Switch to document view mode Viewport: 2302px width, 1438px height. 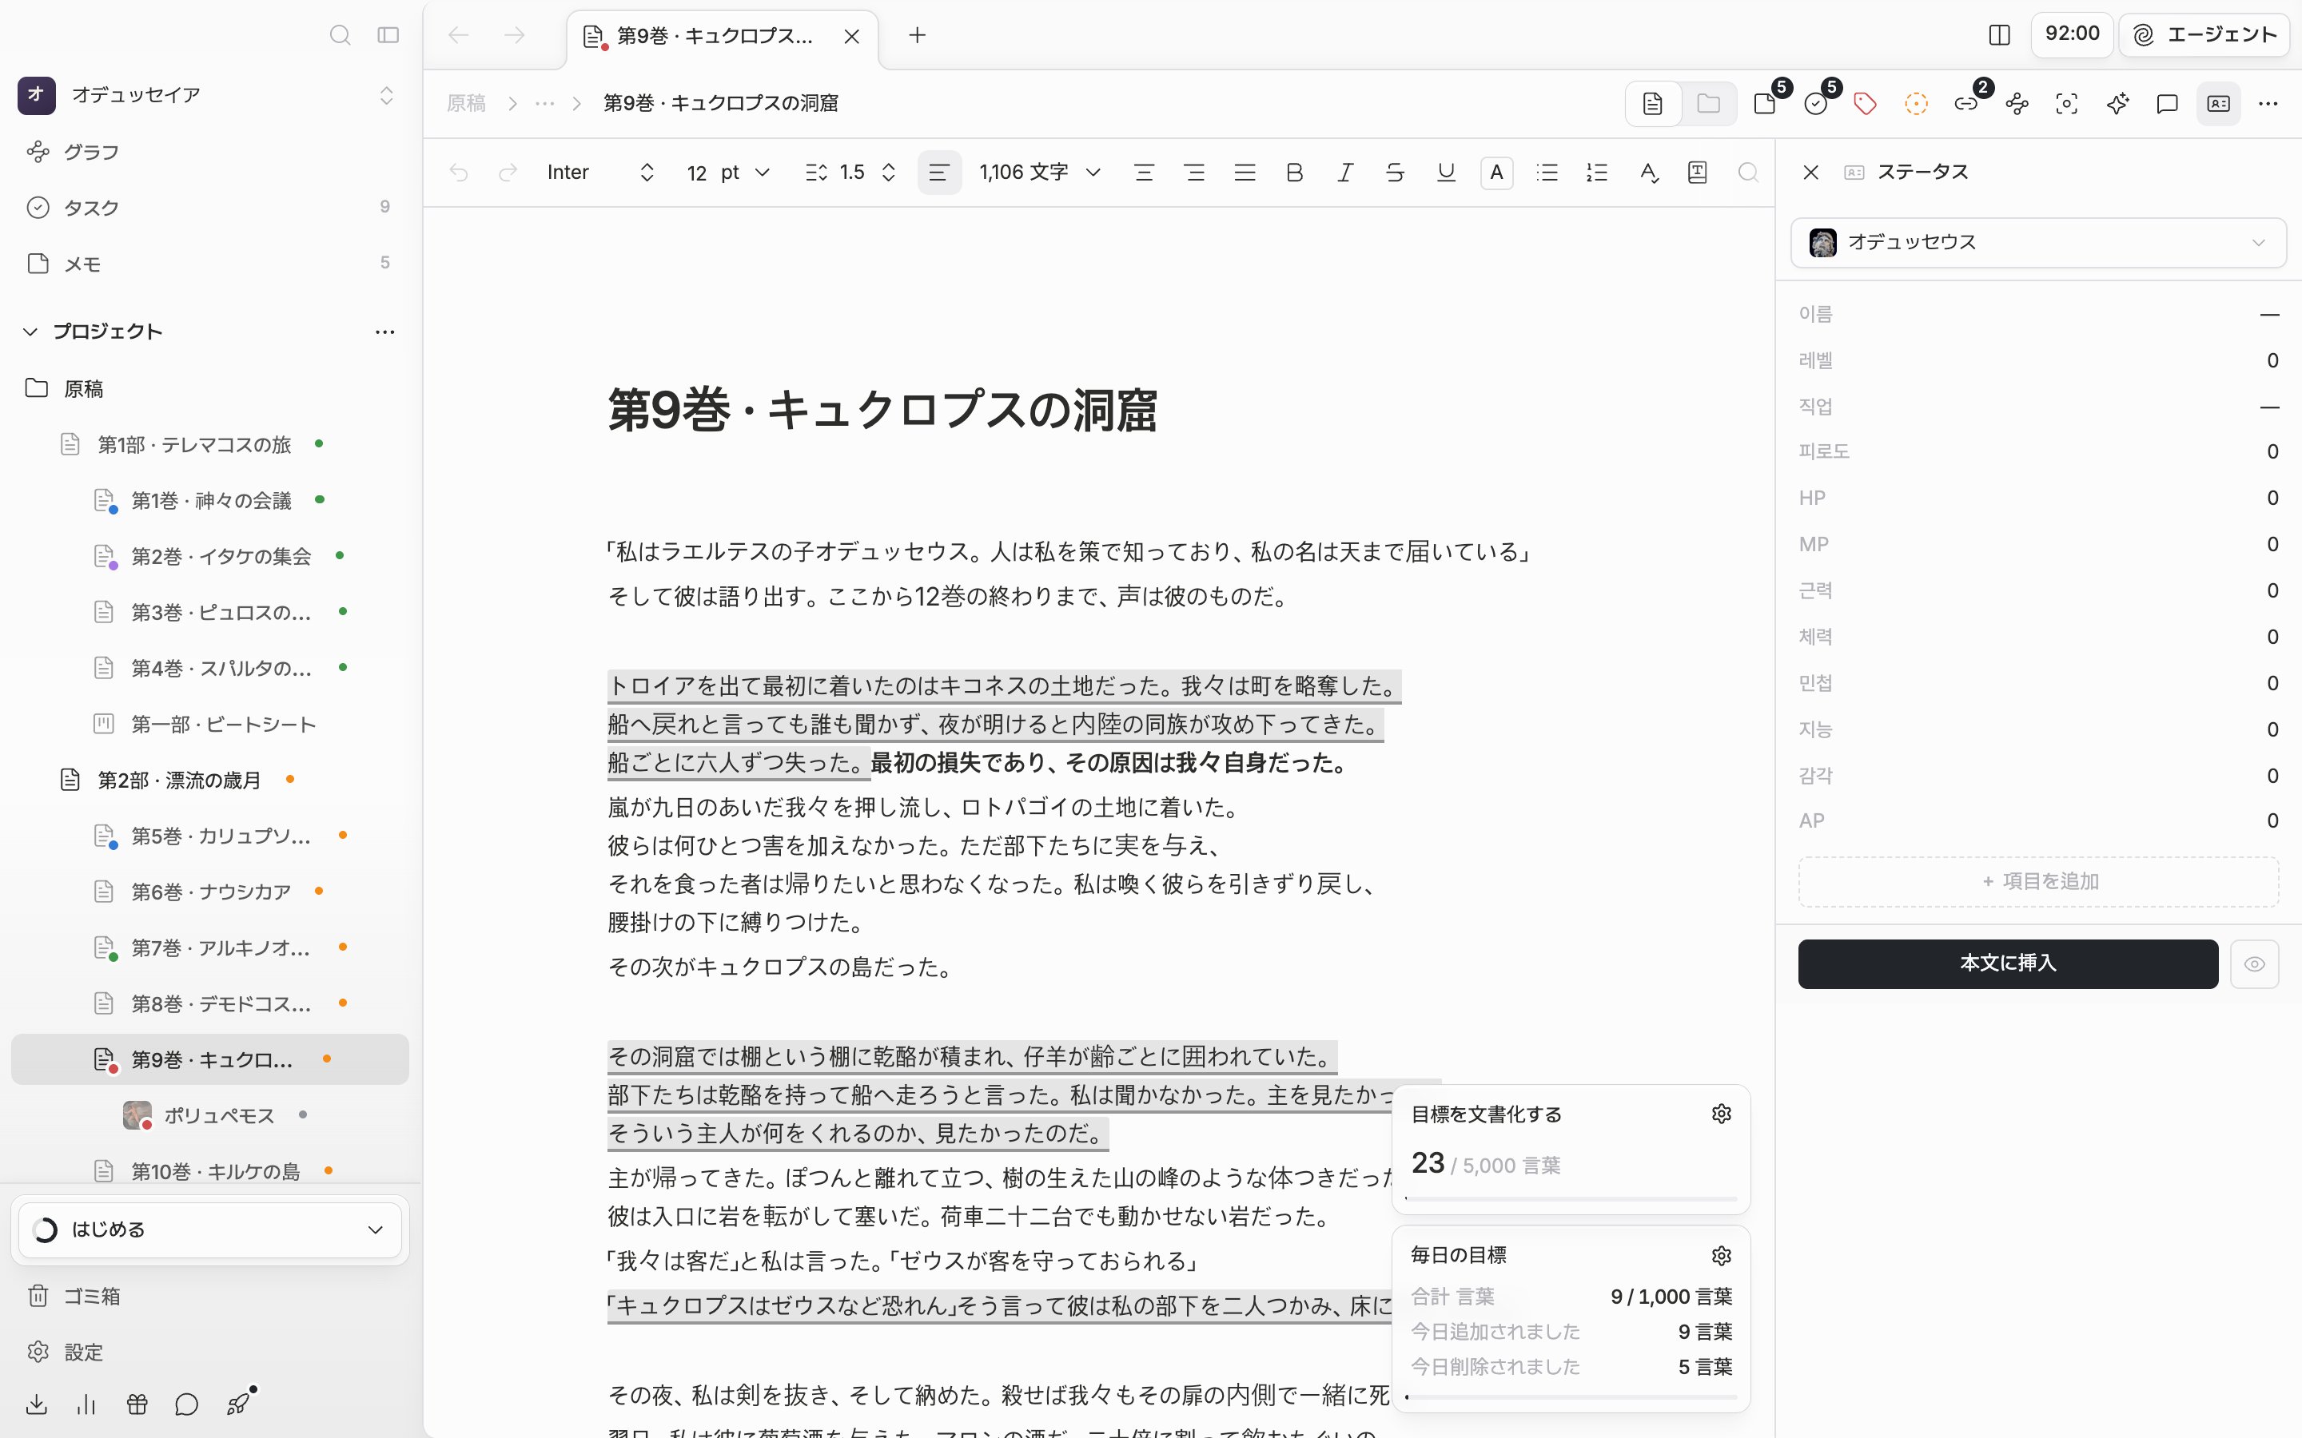point(1653,103)
